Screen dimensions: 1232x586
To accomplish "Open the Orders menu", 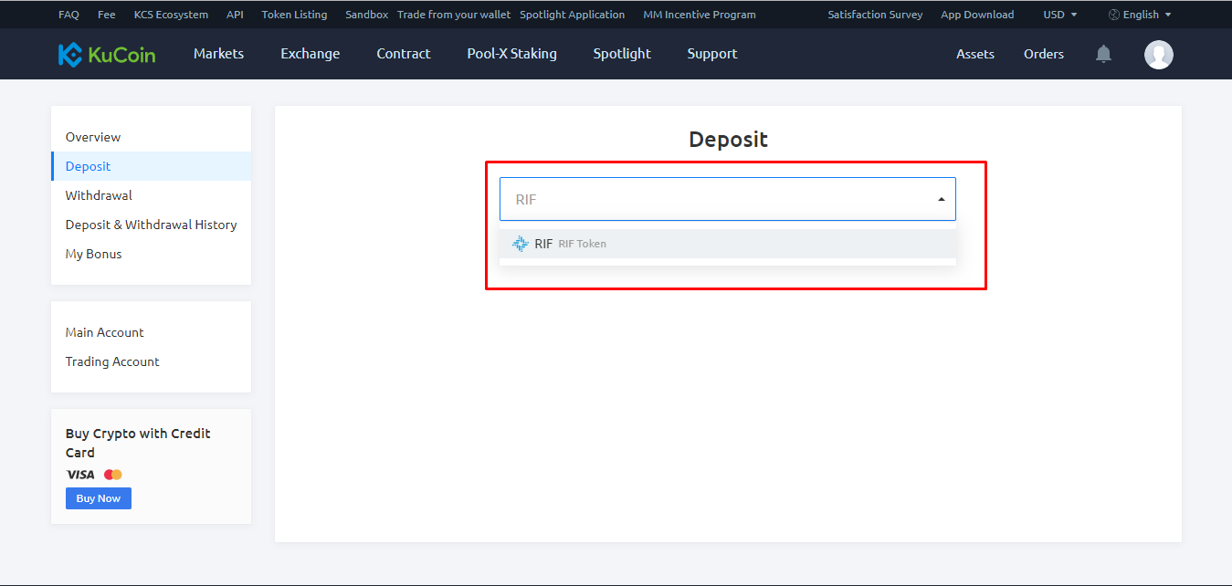I will tap(1044, 54).
